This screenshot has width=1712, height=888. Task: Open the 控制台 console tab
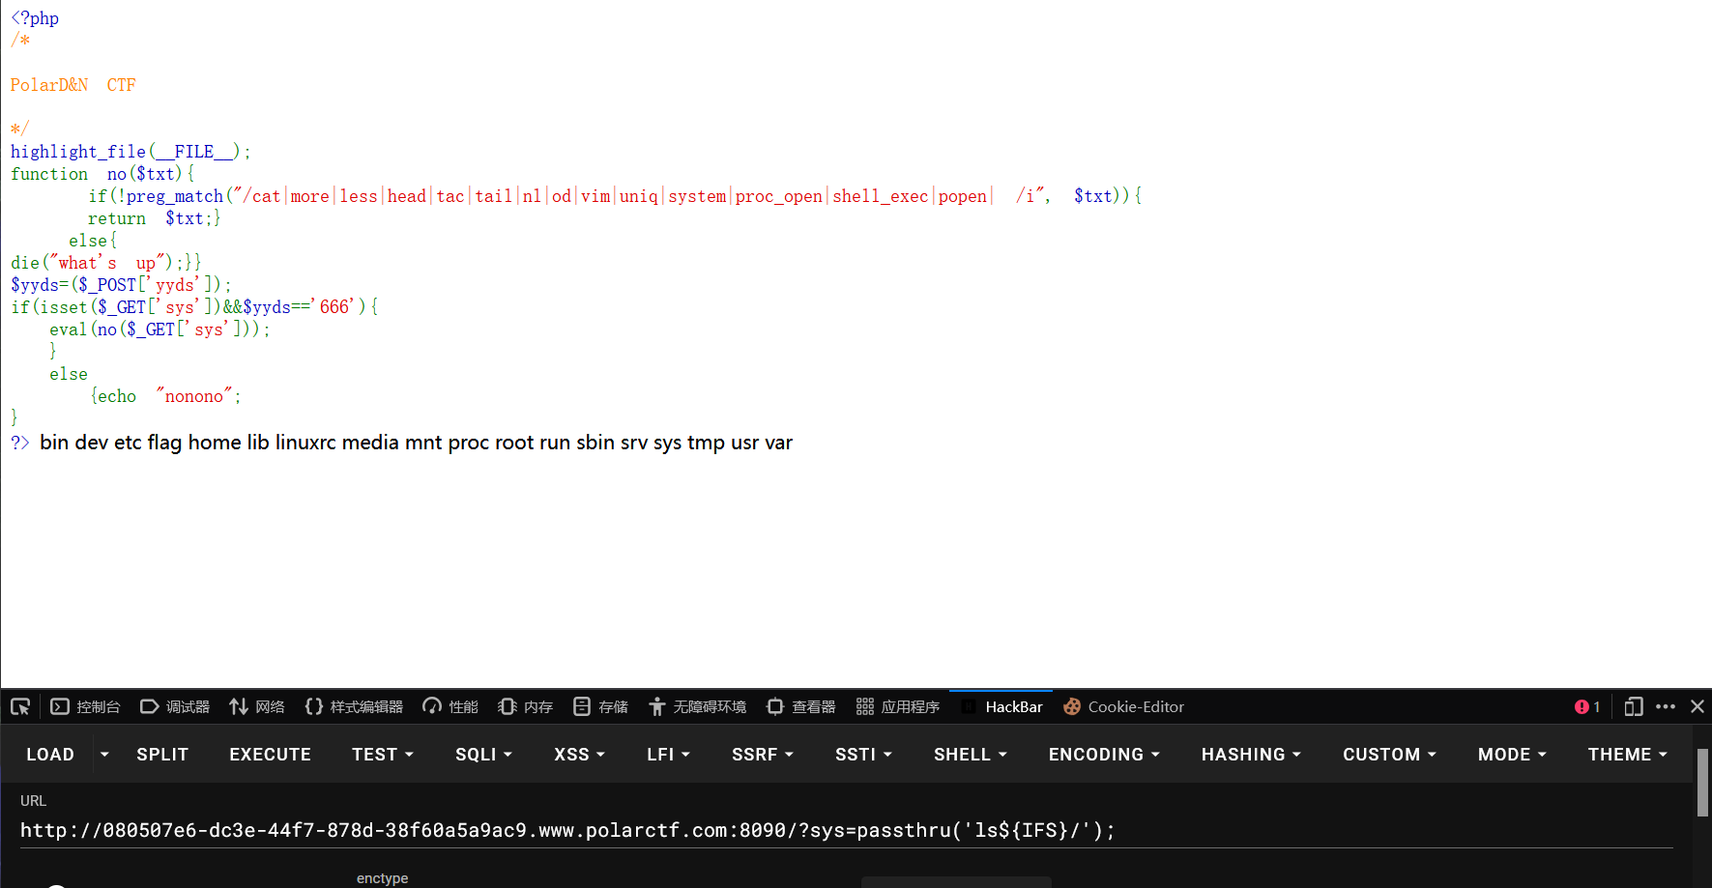(86, 706)
